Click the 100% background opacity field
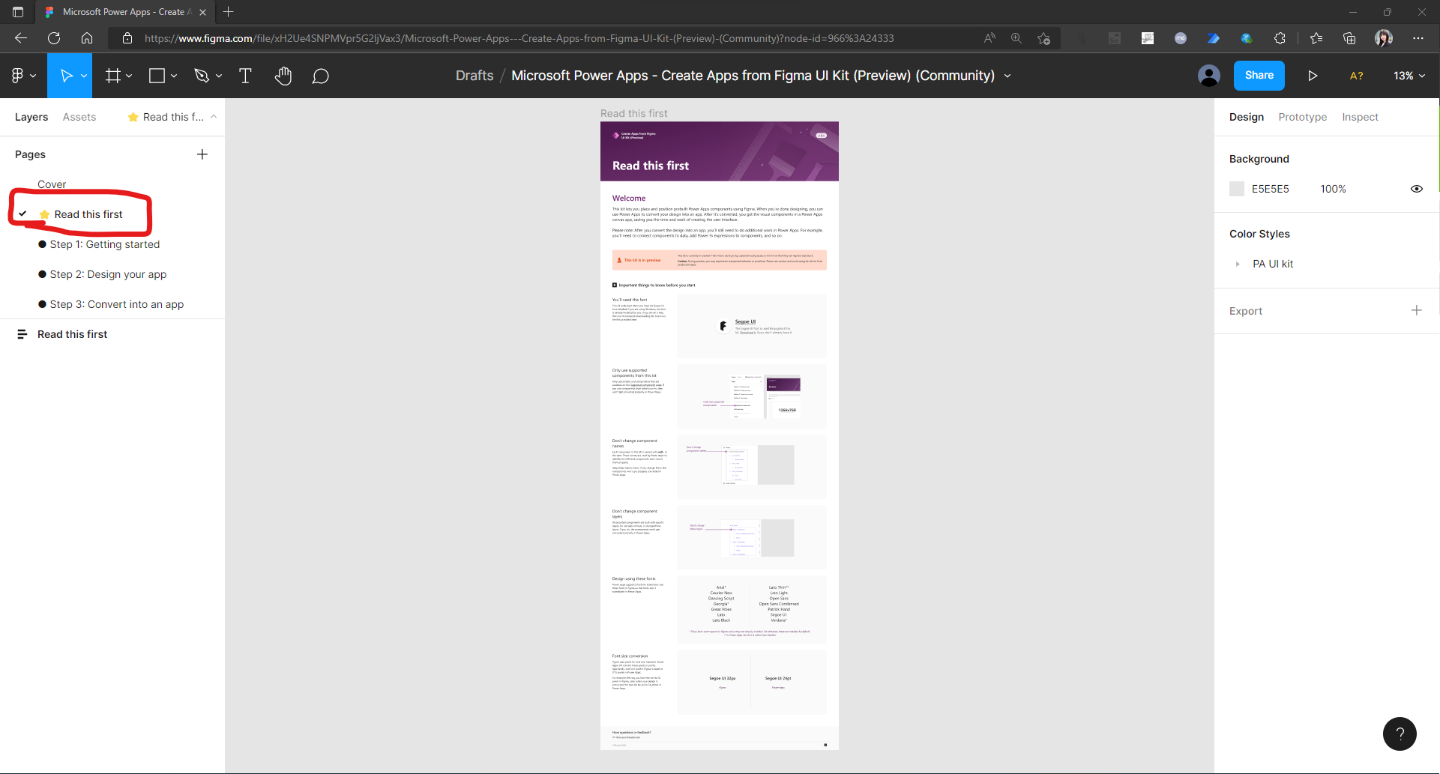 (1334, 189)
